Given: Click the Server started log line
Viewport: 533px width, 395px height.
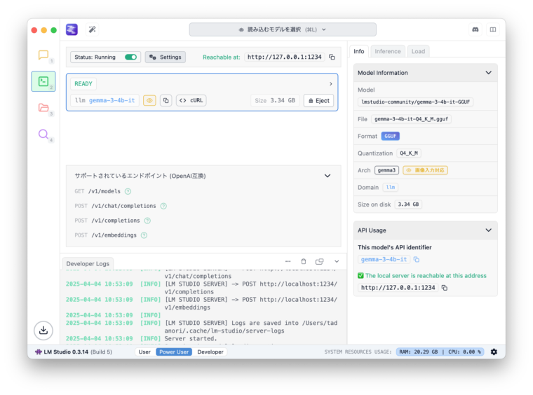Looking at the screenshot, I should click(x=190, y=338).
